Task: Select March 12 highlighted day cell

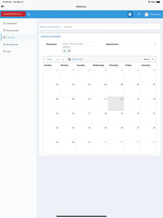Action: pyautogui.click(x=116, y=104)
